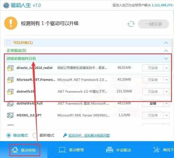
Task: Expand the 游戏必备组件 section chevron
Action: [166, 58]
